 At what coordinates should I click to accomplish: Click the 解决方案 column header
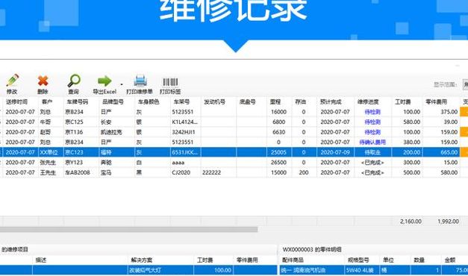pos(142,260)
